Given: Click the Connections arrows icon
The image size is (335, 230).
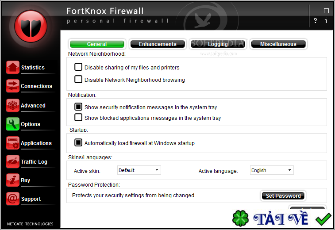Looking at the screenshot, I should click(x=12, y=86).
